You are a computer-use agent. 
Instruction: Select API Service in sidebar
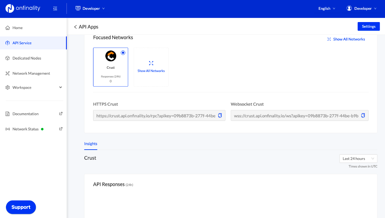coord(33,43)
